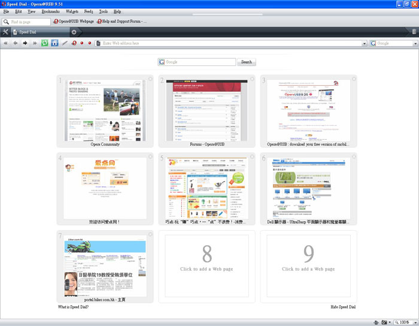Toggle the circle on Opera Community dial
Image resolution: width=419 pixels, height=326 pixels.
coord(150,79)
